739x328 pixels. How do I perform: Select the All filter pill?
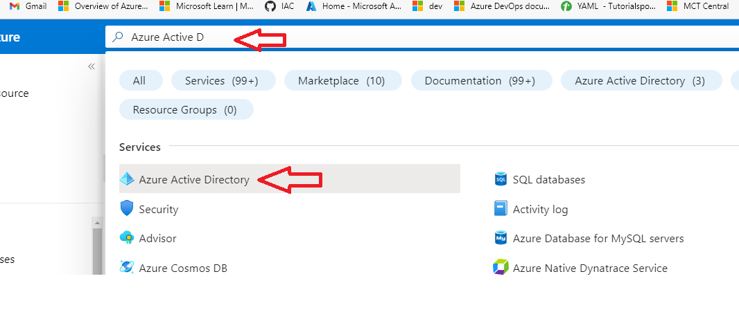[x=141, y=80]
